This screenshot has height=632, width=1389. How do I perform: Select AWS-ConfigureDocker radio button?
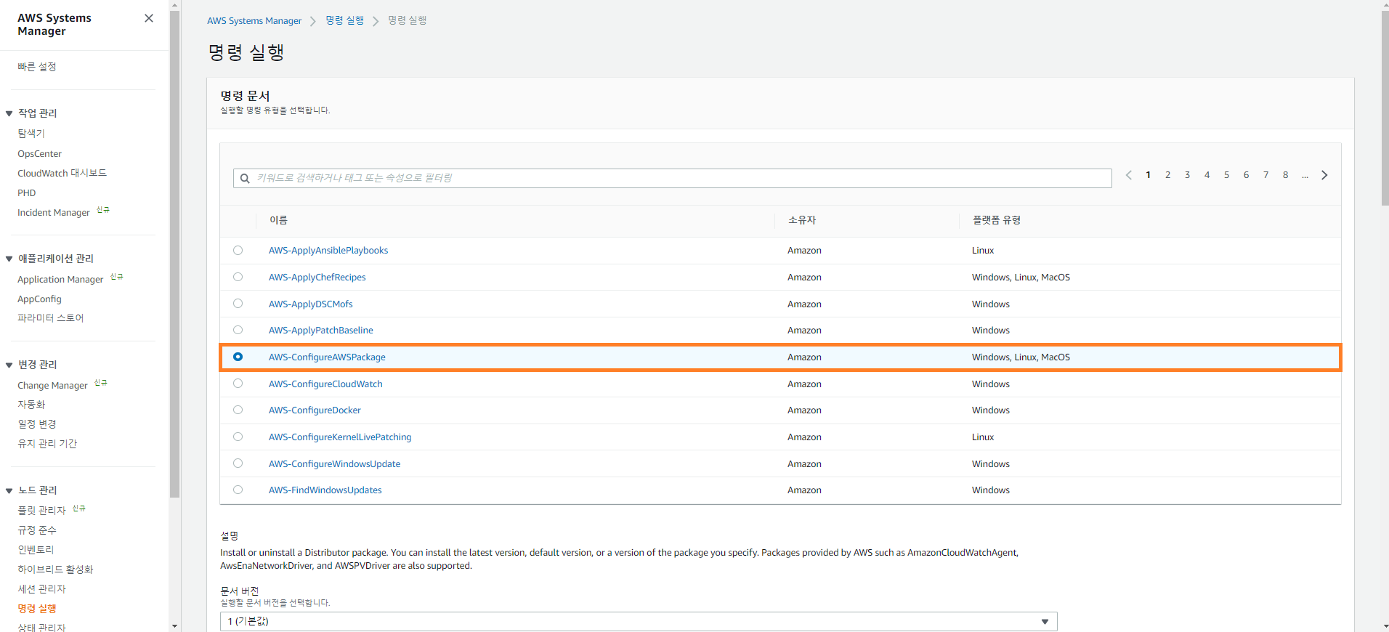click(238, 410)
